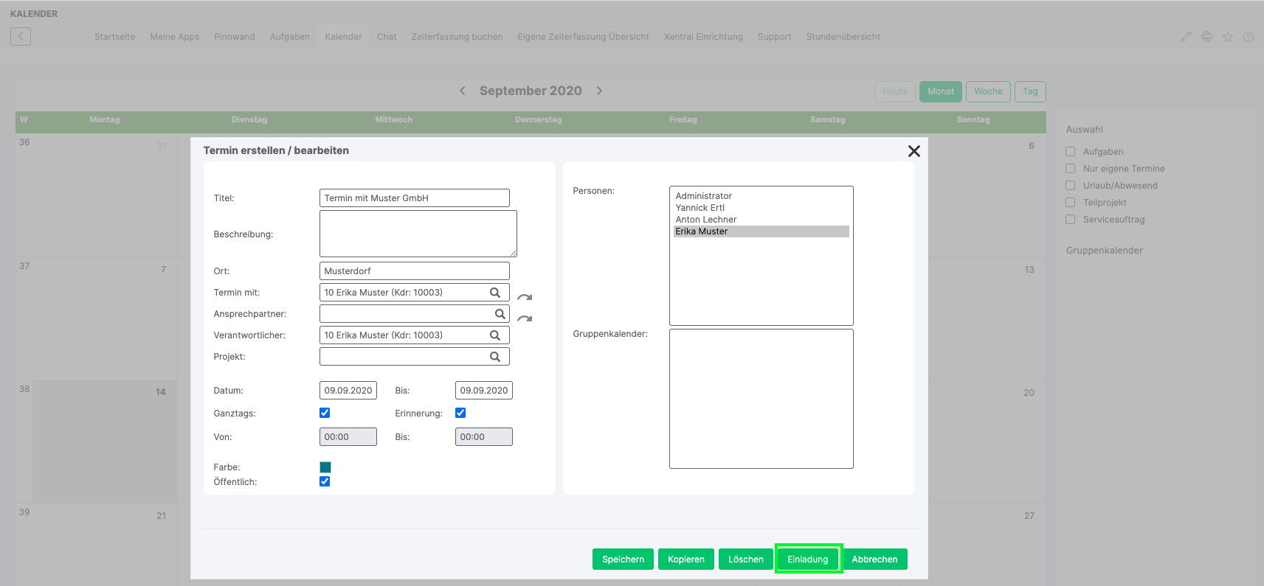1264x586 pixels.
Task: Click the search icon in Termin mit field
Action: [x=495, y=293]
